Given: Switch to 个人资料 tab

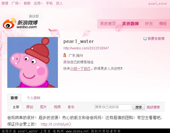Looking at the screenshot, I should pos(33,98).
